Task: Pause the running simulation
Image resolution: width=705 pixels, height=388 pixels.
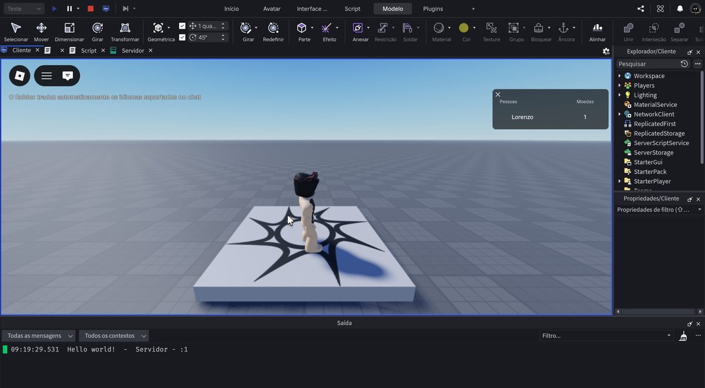Action: point(69,9)
